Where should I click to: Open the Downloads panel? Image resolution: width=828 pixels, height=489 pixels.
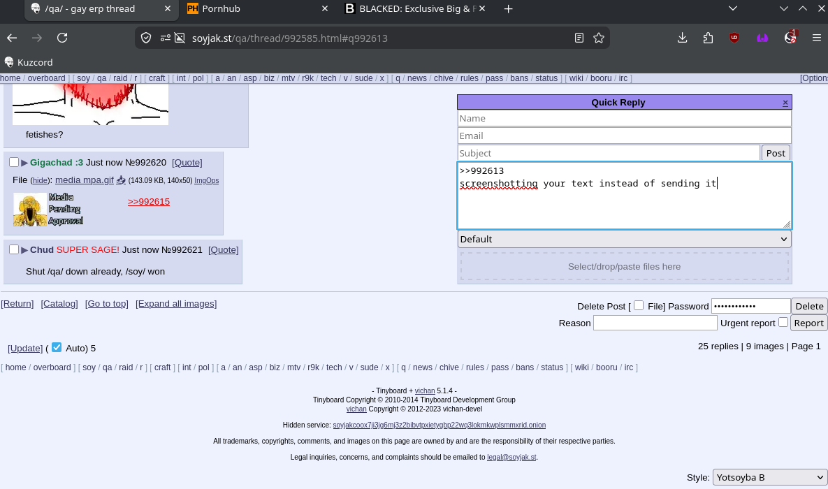(683, 38)
